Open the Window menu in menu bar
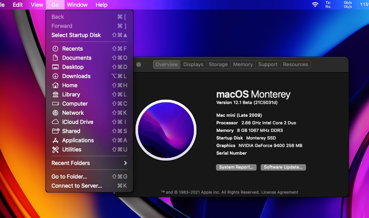369x218 pixels. 77,5
